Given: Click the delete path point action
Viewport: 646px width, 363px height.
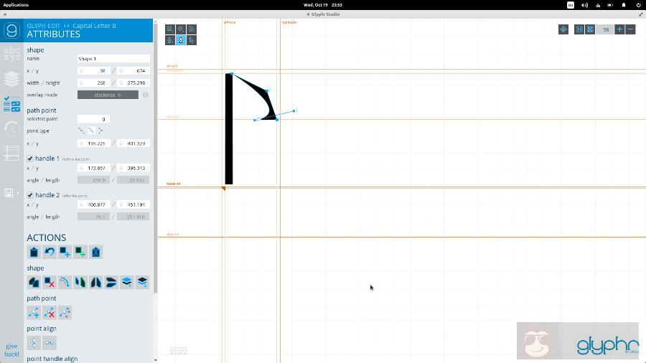Looking at the screenshot, I should (x=50, y=313).
